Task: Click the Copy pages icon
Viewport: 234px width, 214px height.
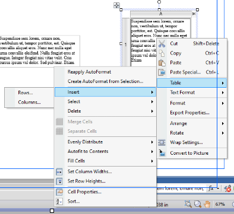Action: [x=162, y=53]
